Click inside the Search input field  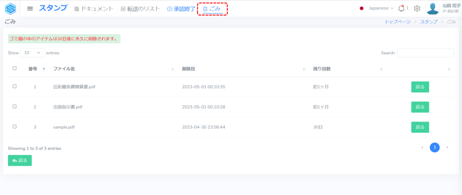(x=425, y=53)
